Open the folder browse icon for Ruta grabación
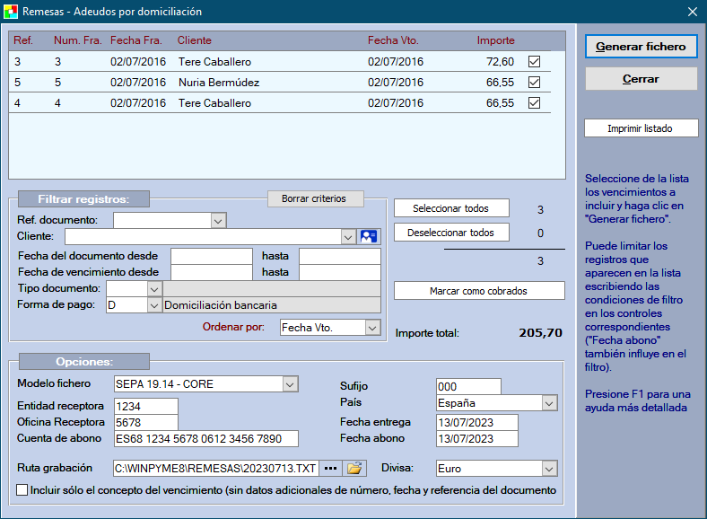Viewport: 707px width, 519px height. click(x=356, y=468)
